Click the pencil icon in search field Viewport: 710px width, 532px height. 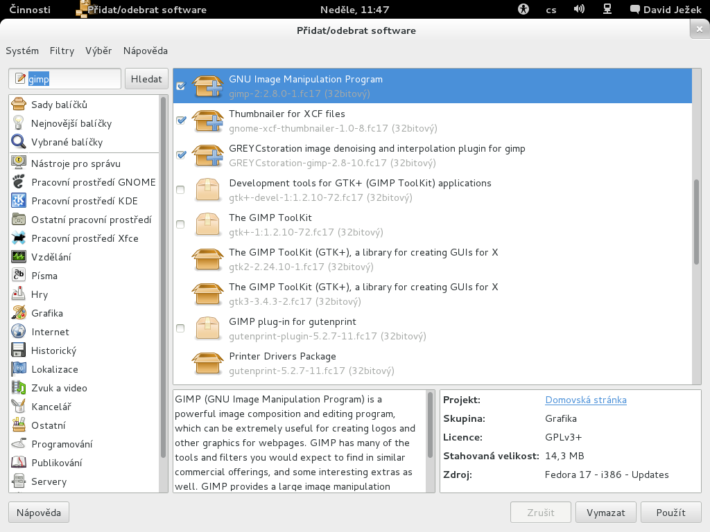point(20,79)
